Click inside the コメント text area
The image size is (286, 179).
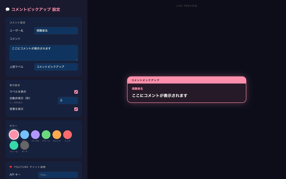click(x=43, y=53)
